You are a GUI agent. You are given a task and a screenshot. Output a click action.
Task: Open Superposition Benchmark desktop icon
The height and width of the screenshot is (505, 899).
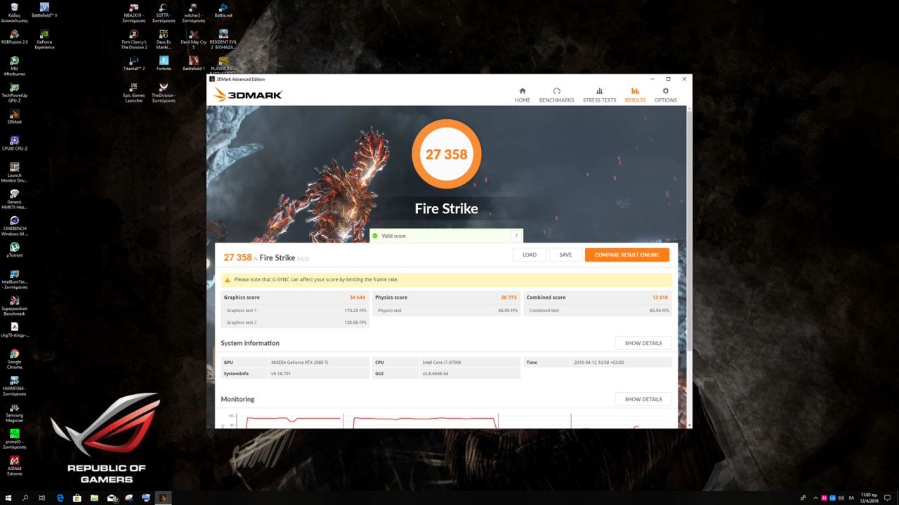tap(14, 306)
